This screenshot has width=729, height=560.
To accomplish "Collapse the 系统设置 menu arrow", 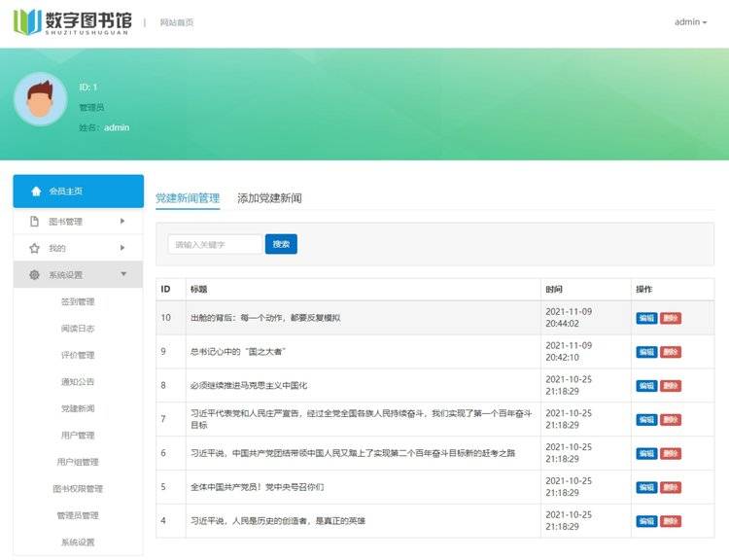I will click(x=122, y=275).
